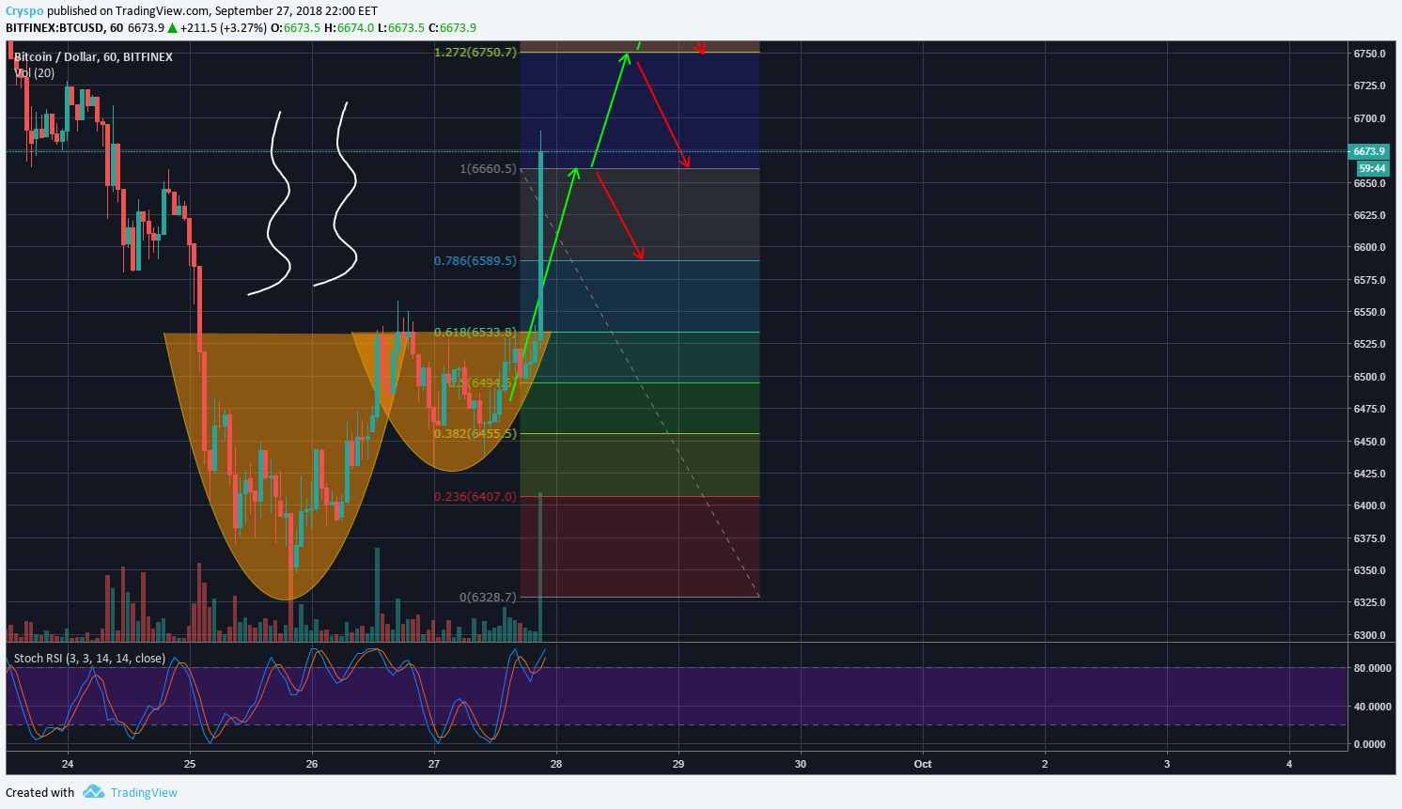Click date label 26 on time axis
The width and height of the screenshot is (1402, 809).
point(312,764)
